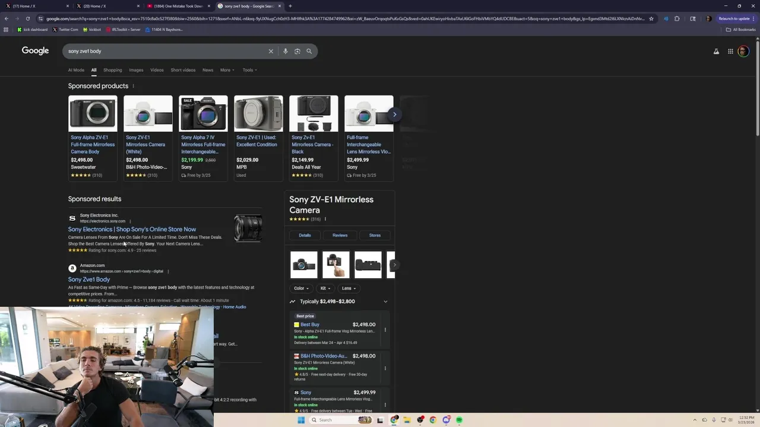Open the Google account avatar
Screen dimensions: 760x427
point(743,51)
